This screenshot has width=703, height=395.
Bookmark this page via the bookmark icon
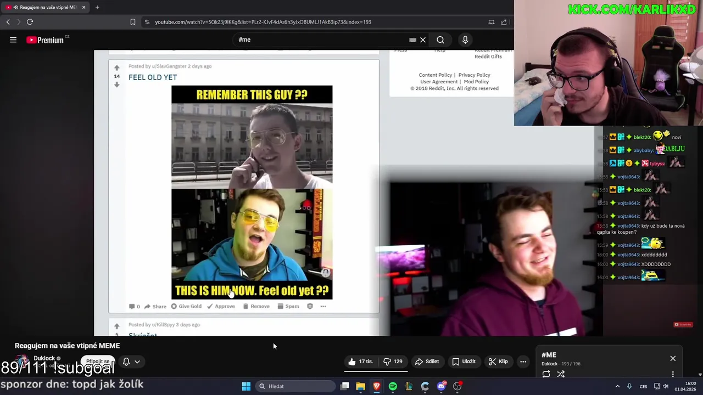point(132,22)
